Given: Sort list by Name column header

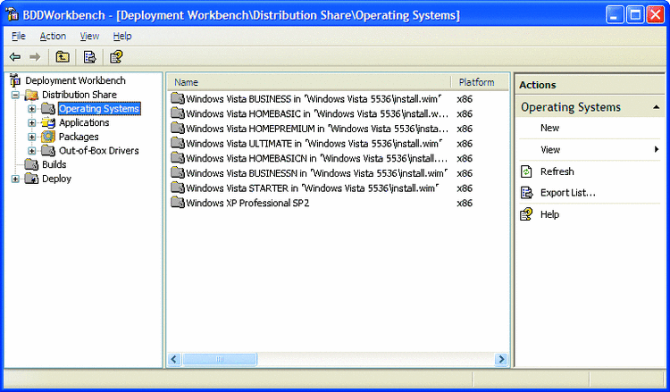Looking at the screenshot, I should [x=309, y=82].
